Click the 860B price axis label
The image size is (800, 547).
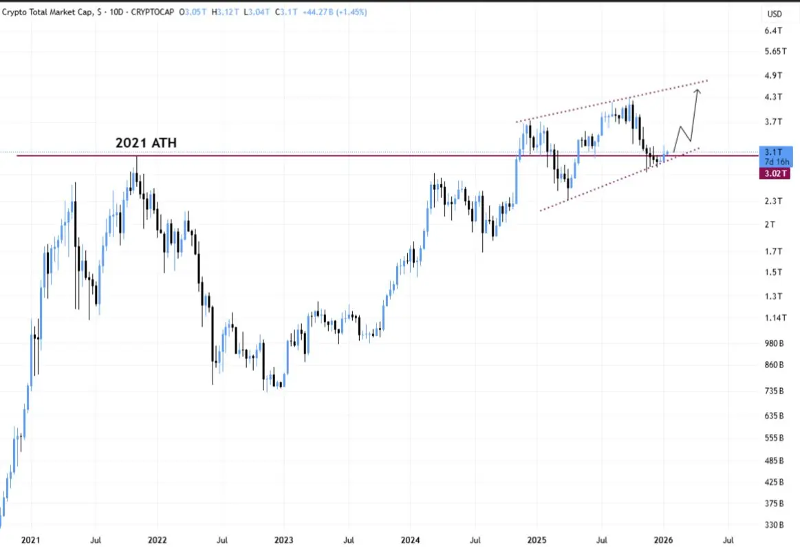tap(775, 365)
